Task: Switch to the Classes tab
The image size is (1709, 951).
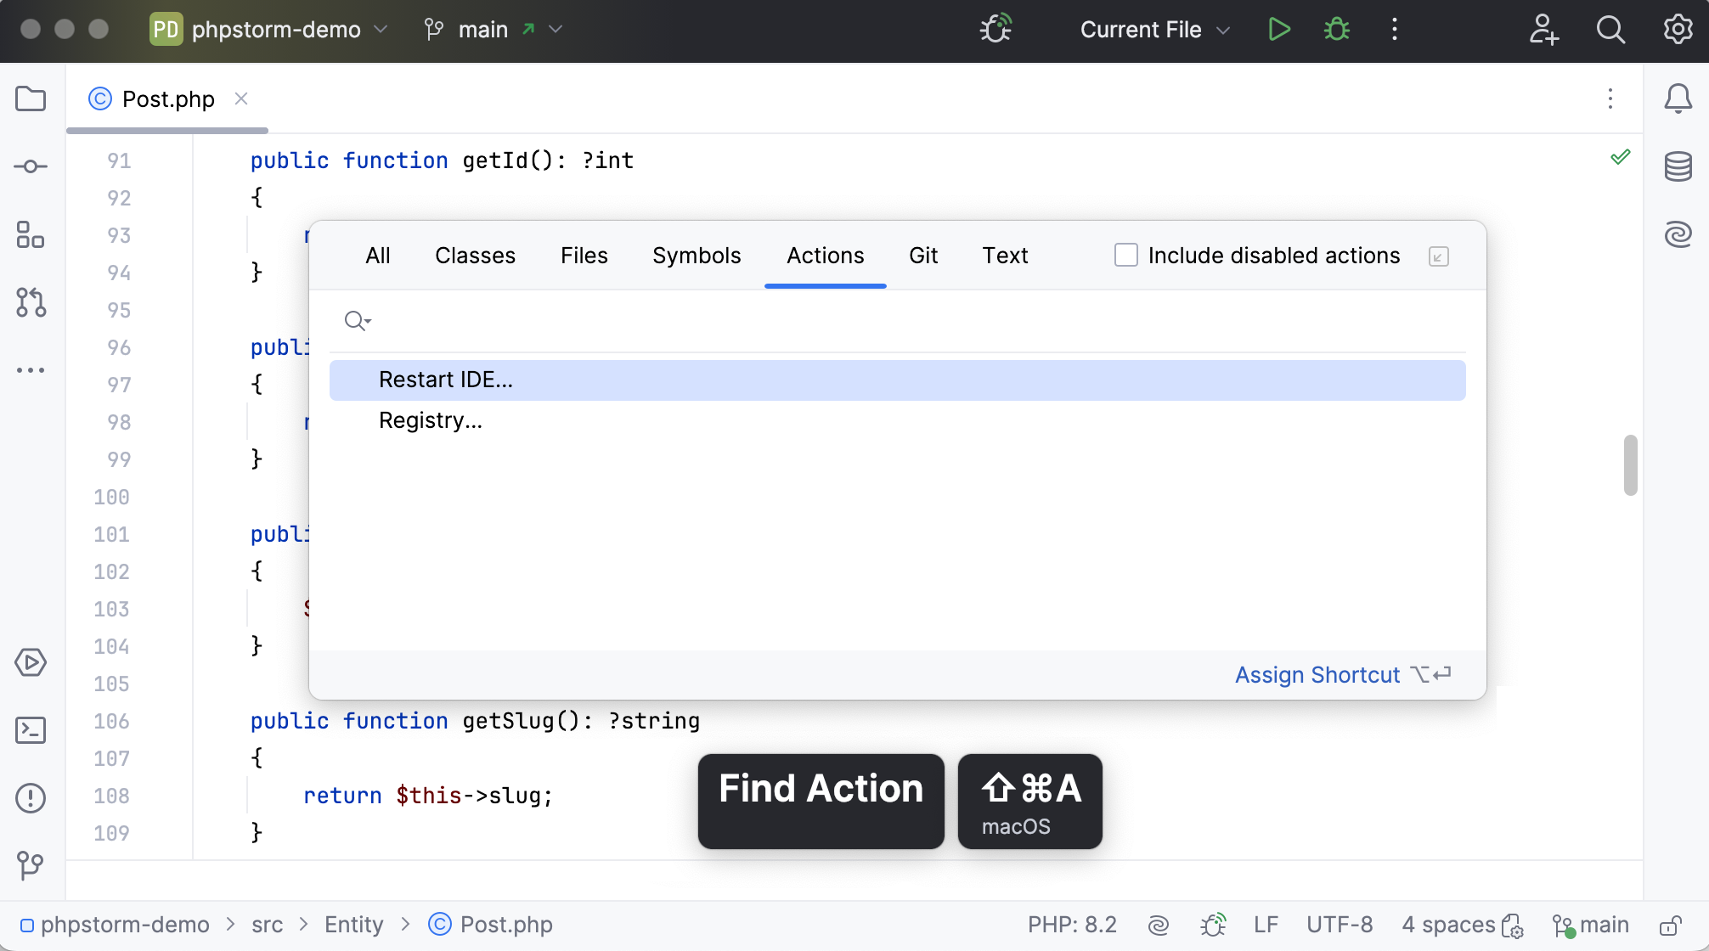Action: point(475,255)
